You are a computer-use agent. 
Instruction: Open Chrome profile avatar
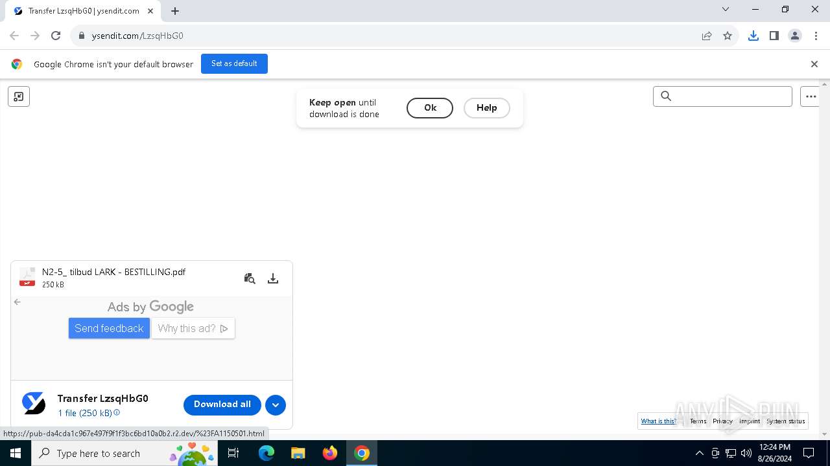(x=795, y=36)
